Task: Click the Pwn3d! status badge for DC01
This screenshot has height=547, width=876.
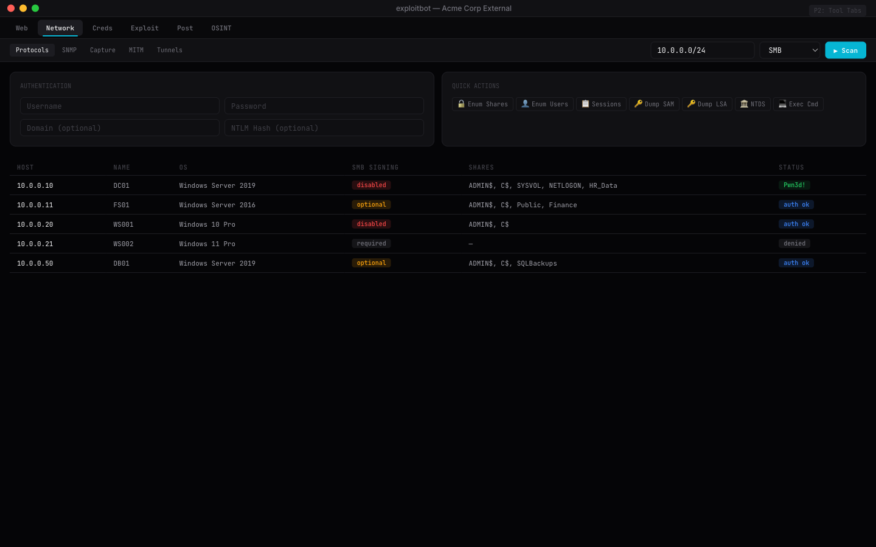Action: click(x=794, y=185)
